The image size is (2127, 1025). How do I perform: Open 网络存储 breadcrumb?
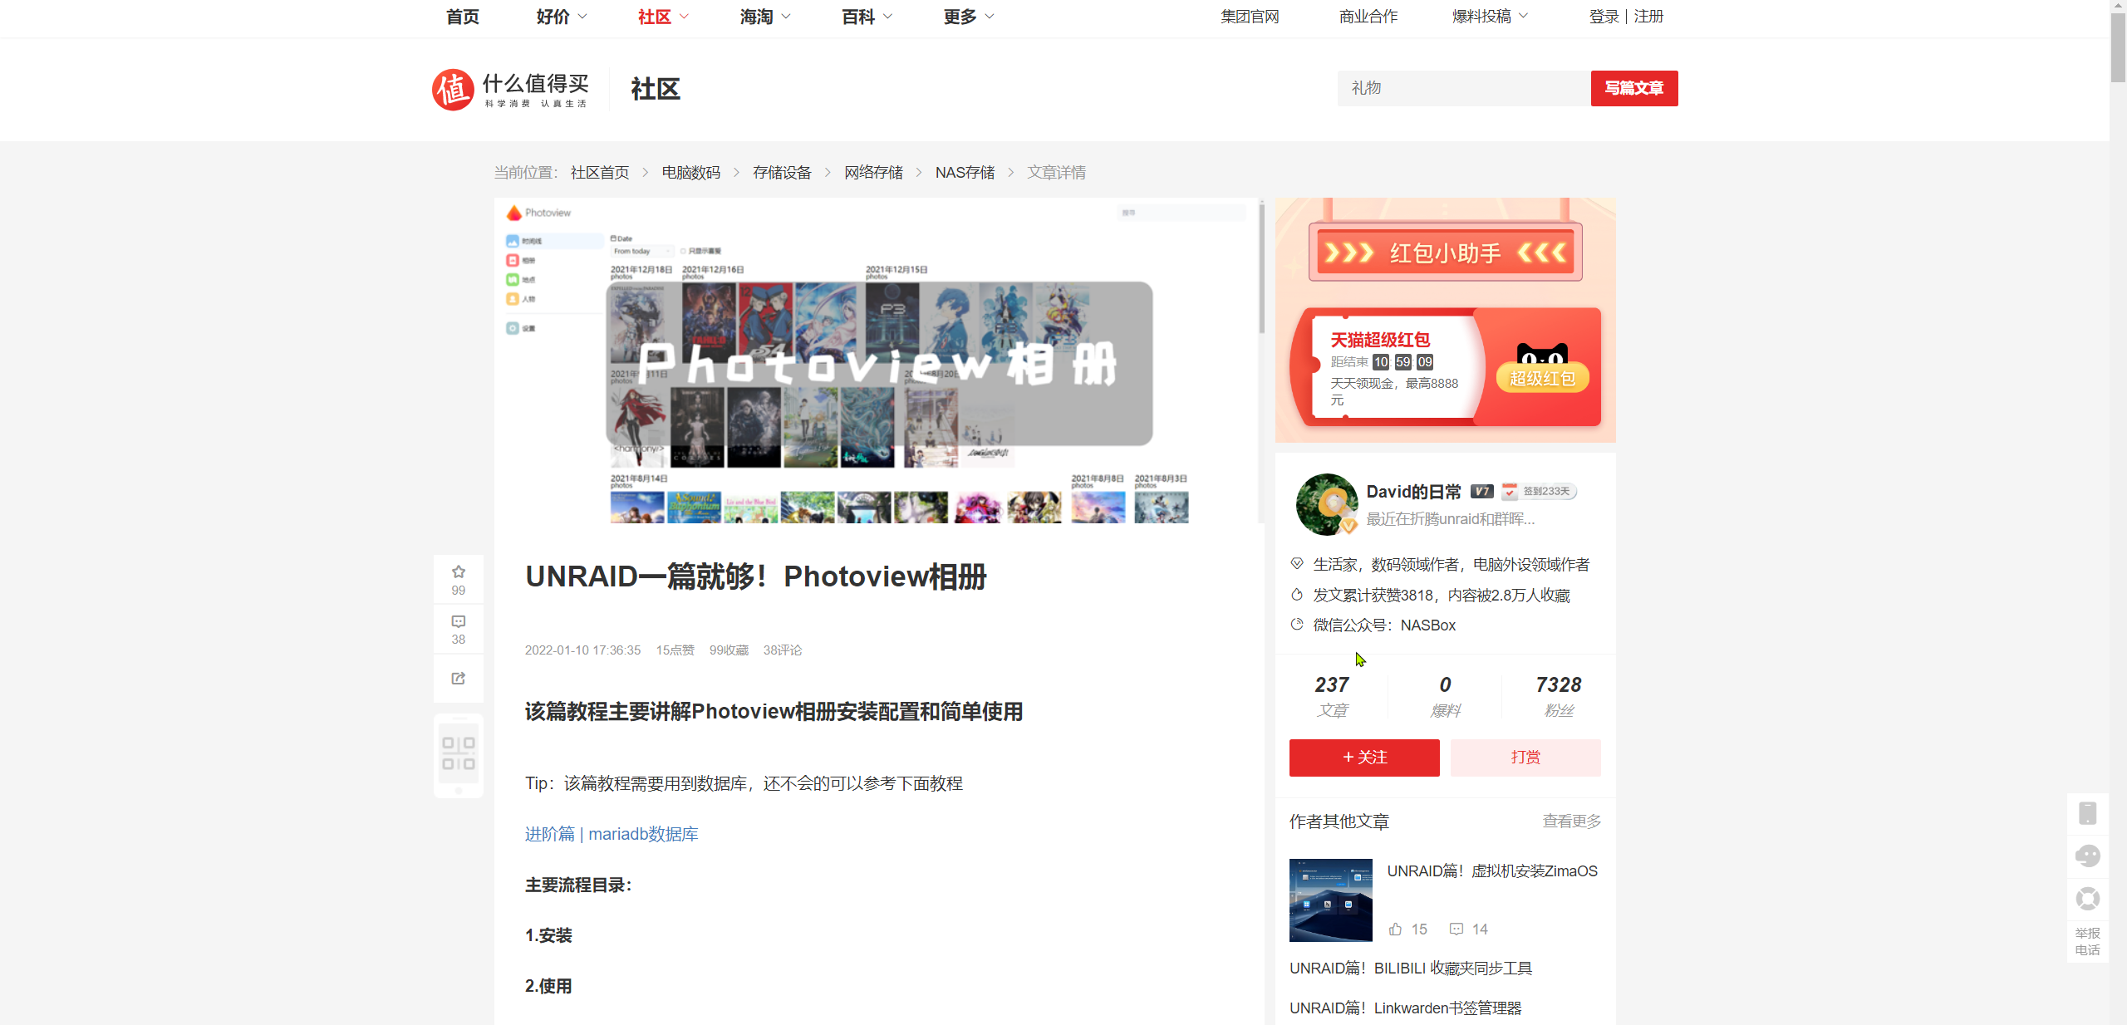tap(873, 173)
